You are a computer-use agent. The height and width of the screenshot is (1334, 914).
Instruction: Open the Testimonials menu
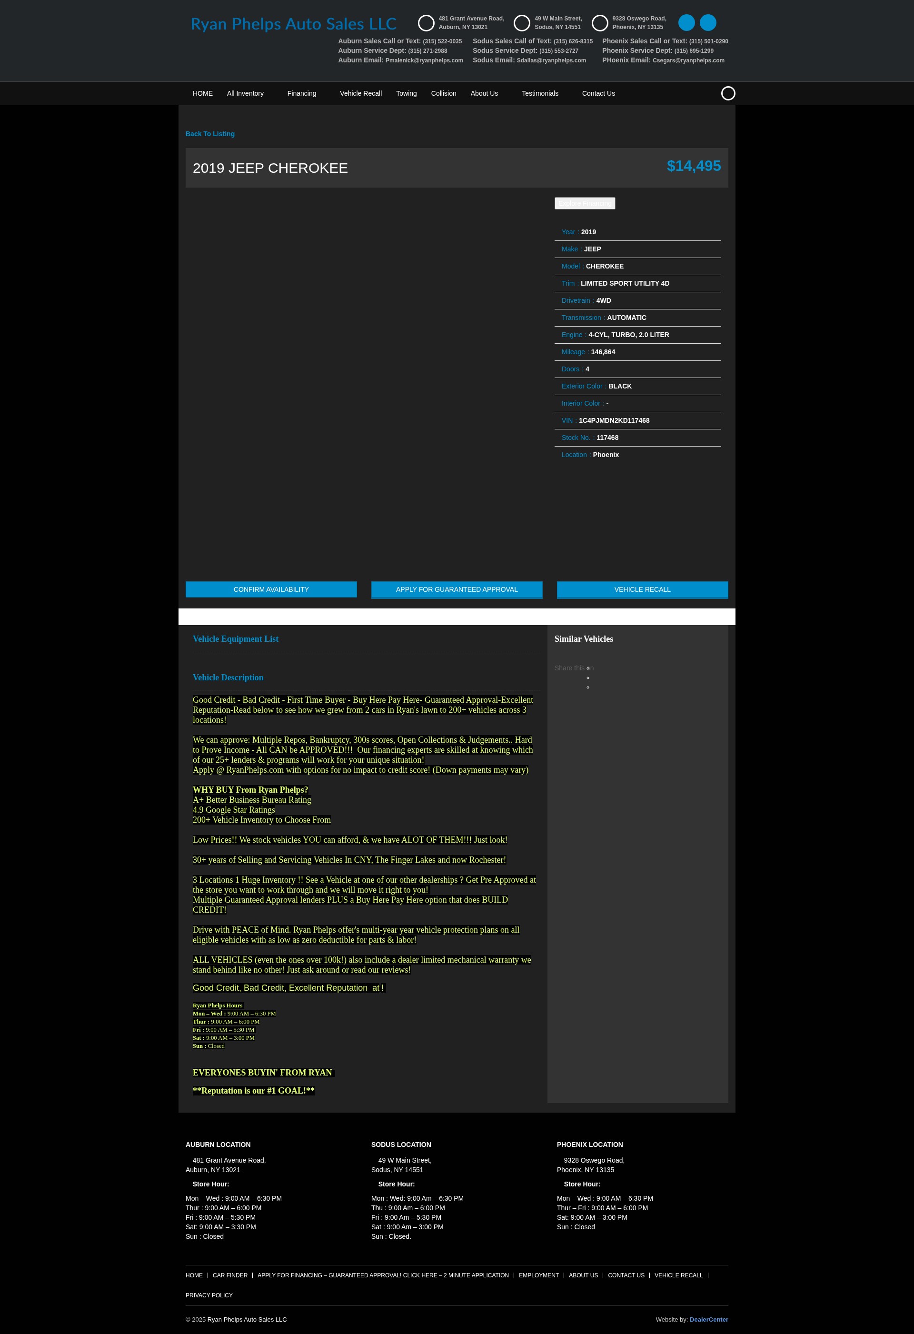[540, 94]
